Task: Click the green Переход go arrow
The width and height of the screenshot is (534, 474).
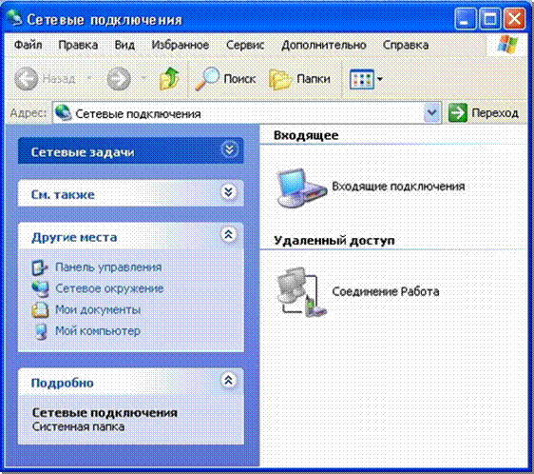Action: 458,112
